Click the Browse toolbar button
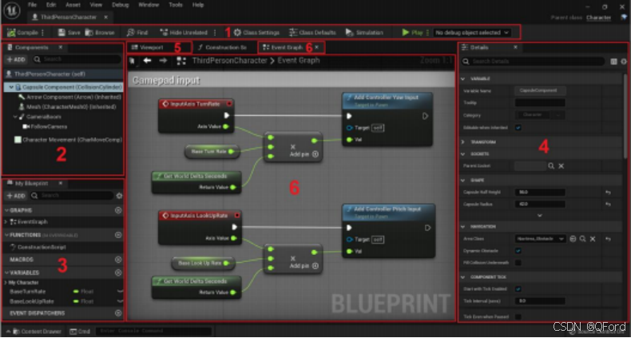 (x=100, y=33)
